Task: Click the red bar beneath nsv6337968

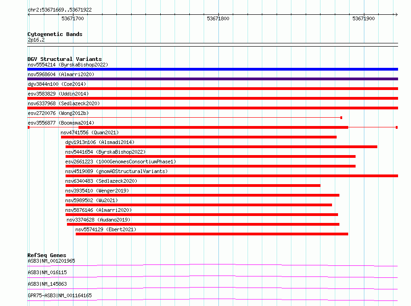Action: click(x=212, y=108)
